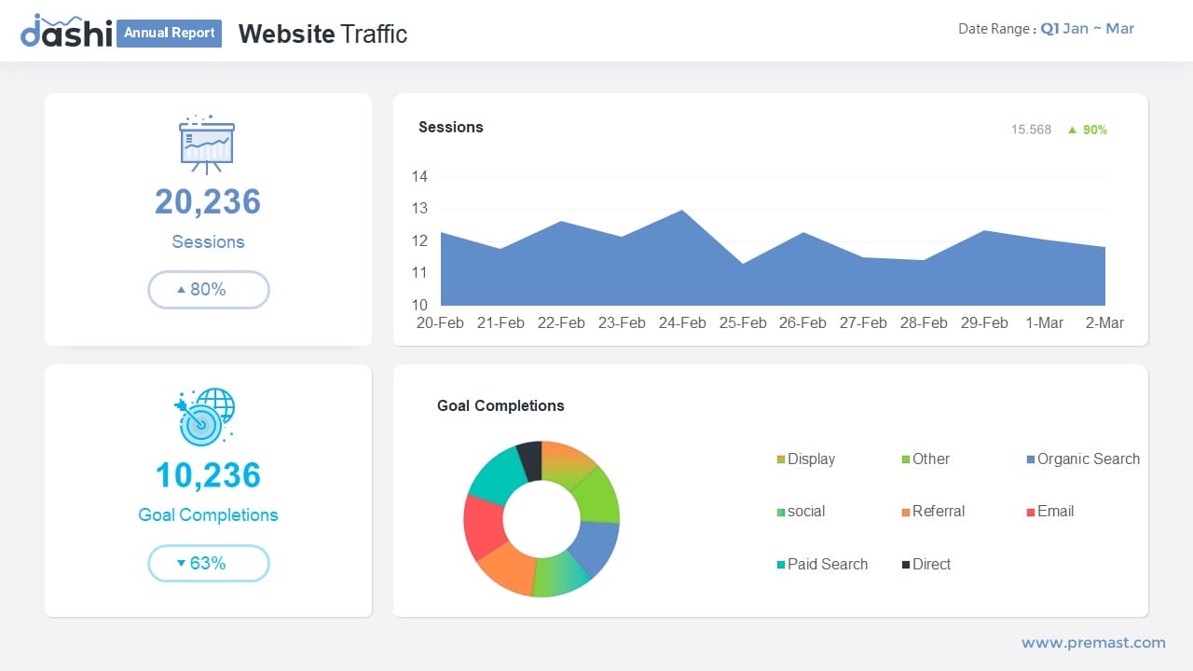Click the Sessions label under 20,236
Screen dimensions: 1193x671
coord(208,241)
